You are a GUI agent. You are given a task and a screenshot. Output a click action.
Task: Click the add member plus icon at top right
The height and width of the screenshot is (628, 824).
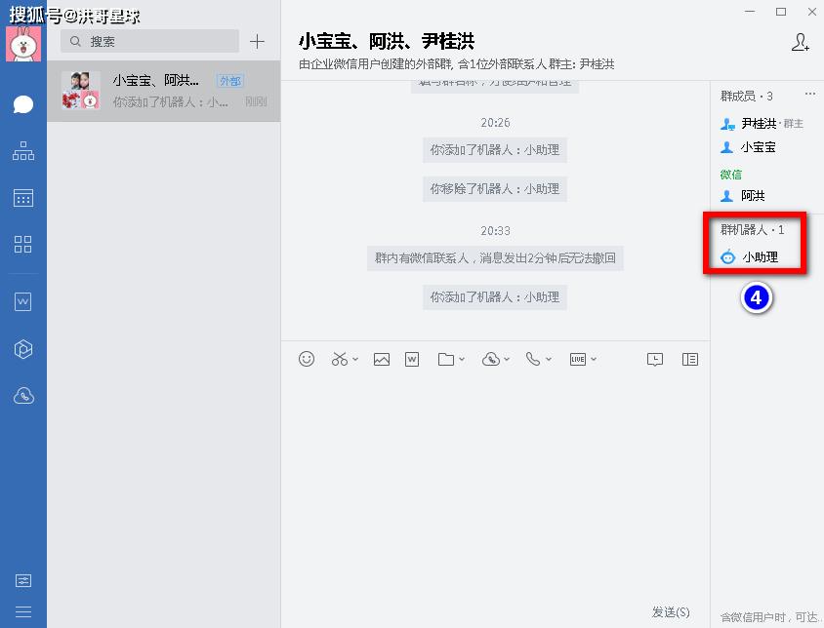(801, 43)
